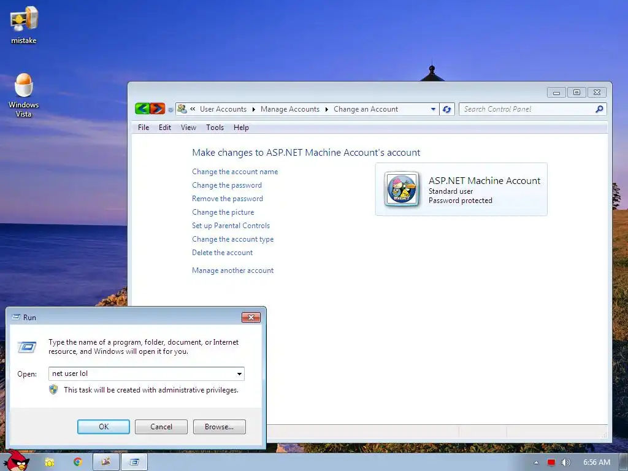This screenshot has width=628, height=471.
Task: Click Change the password link
Action: coord(227,185)
